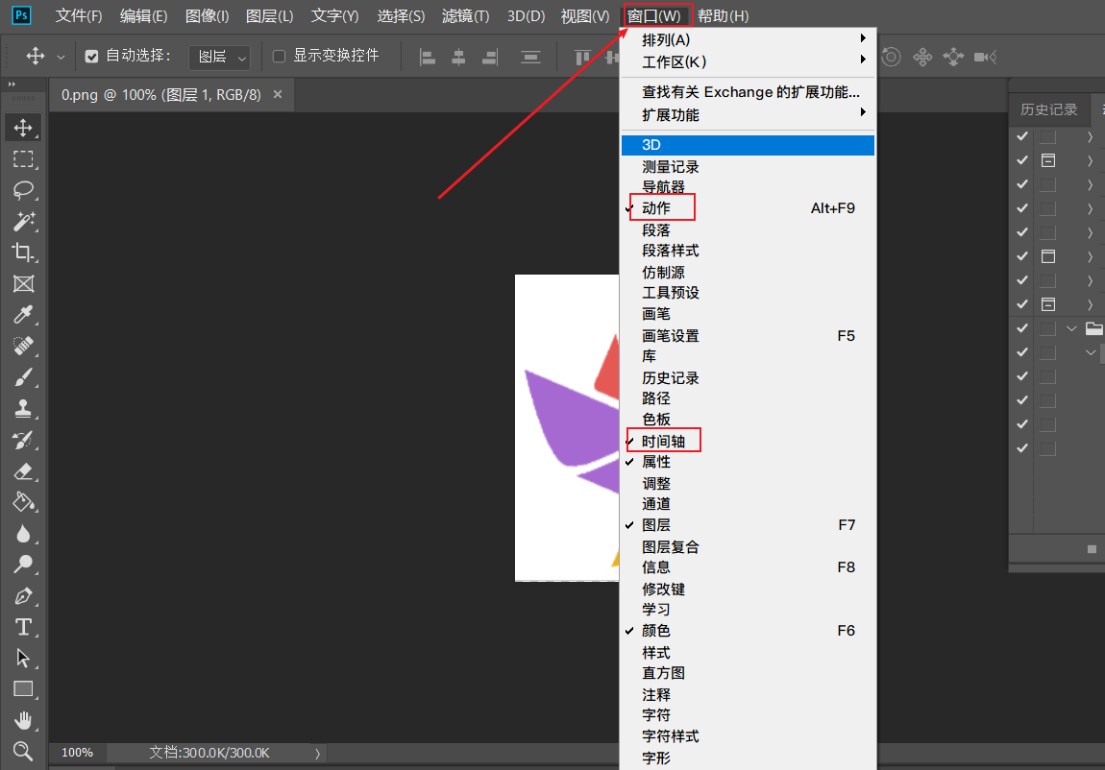Choose 时间轴 from the Window menu
Image resolution: width=1105 pixels, height=770 pixels.
pos(663,441)
